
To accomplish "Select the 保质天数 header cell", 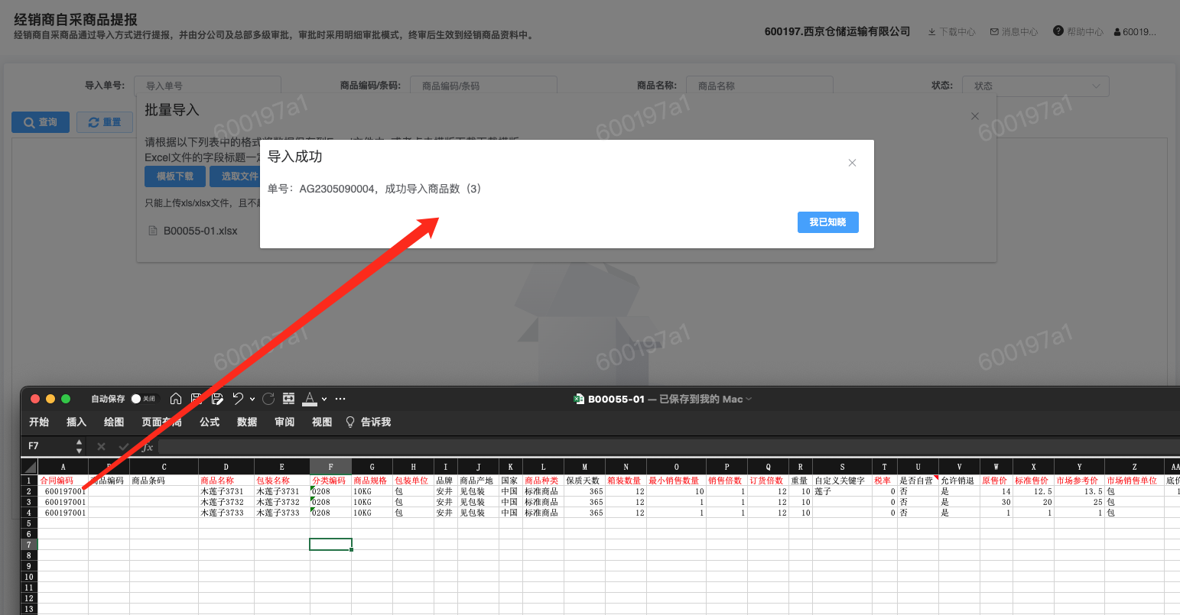I will tap(584, 481).
